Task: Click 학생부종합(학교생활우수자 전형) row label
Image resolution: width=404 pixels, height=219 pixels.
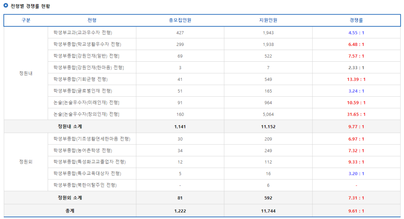Action: tap(87, 44)
